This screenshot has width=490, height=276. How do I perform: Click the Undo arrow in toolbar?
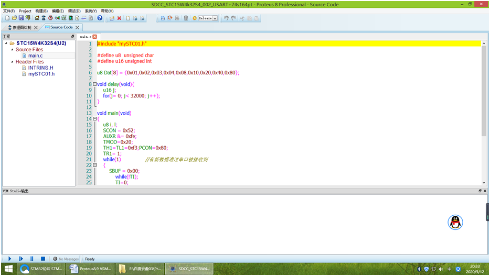pyautogui.click(x=226, y=18)
